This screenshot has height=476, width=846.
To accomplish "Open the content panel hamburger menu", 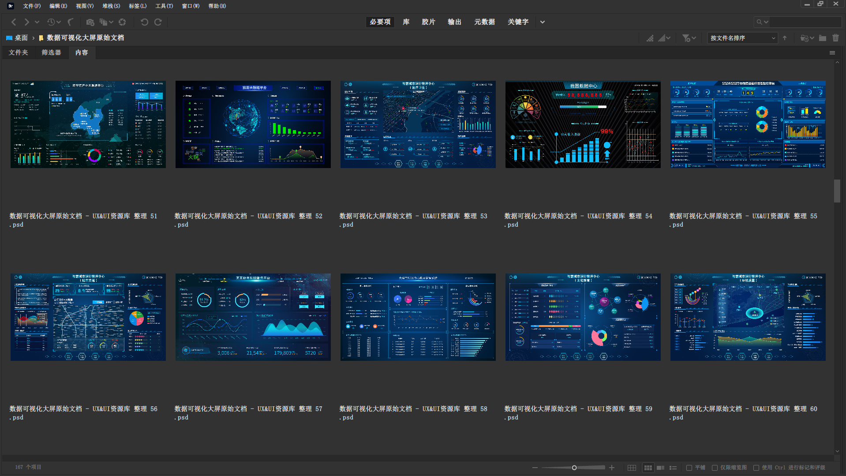I will click(x=832, y=53).
